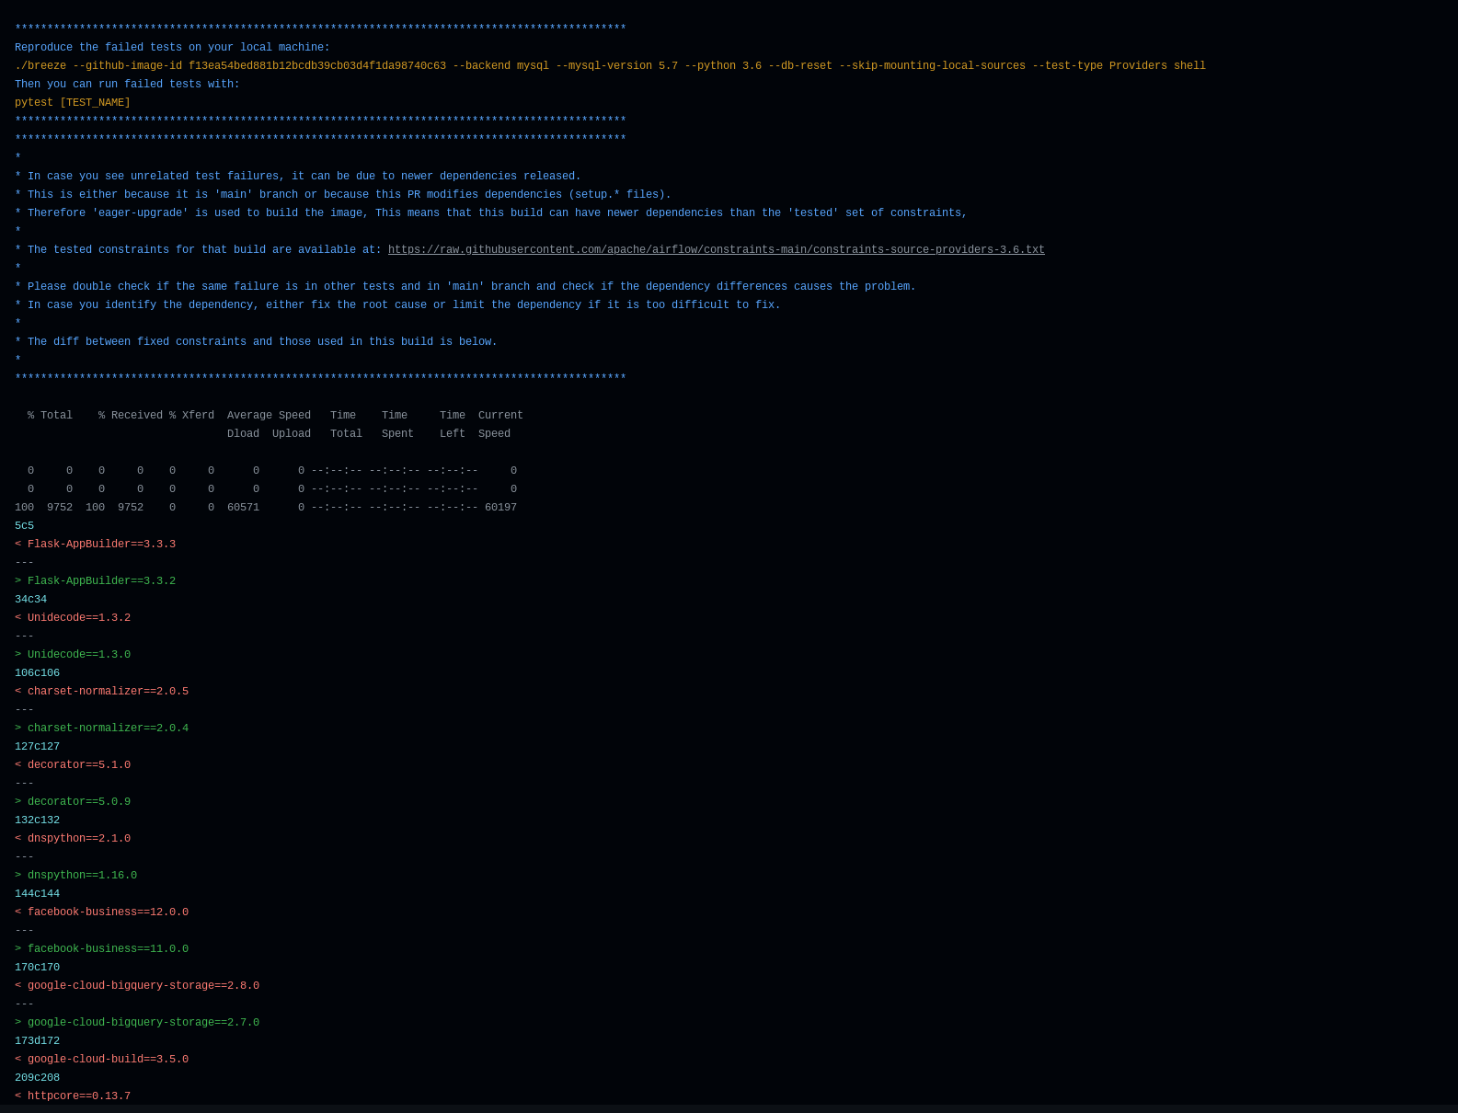Click the diff marker '34c34'
The height and width of the screenshot is (1113, 1458).
point(30,600)
